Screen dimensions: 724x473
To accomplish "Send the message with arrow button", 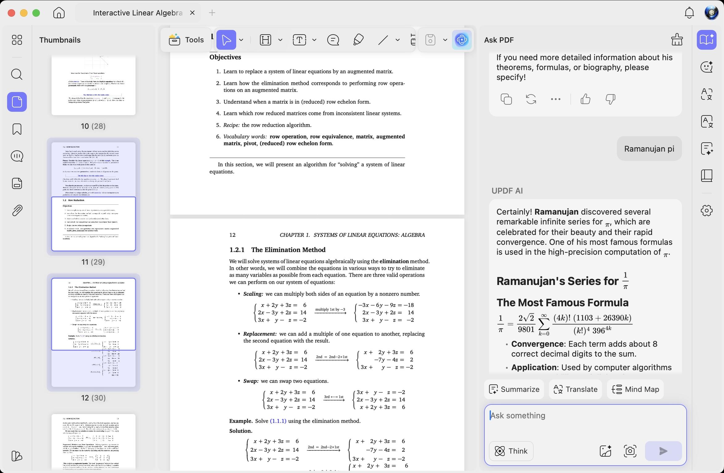I will click(663, 451).
